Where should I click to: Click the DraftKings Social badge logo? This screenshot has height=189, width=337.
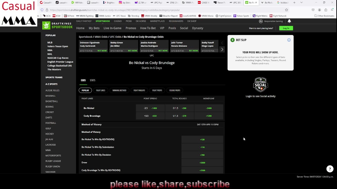point(261,85)
